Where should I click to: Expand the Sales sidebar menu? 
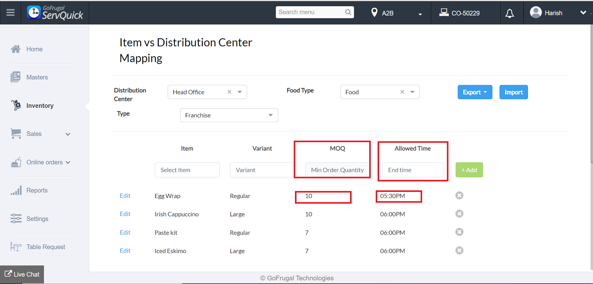click(x=68, y=134)
